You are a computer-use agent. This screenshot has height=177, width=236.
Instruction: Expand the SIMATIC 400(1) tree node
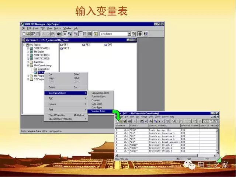coord(28,48)
